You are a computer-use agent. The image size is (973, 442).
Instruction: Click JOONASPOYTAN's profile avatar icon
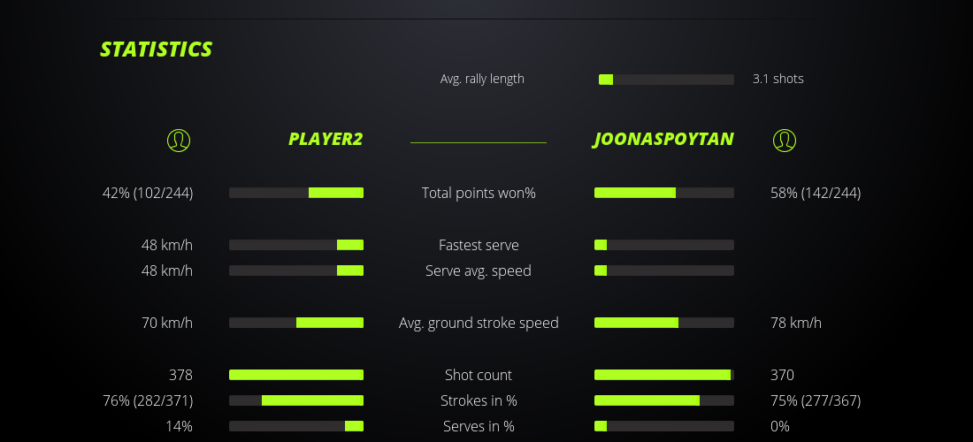(785, 140)
